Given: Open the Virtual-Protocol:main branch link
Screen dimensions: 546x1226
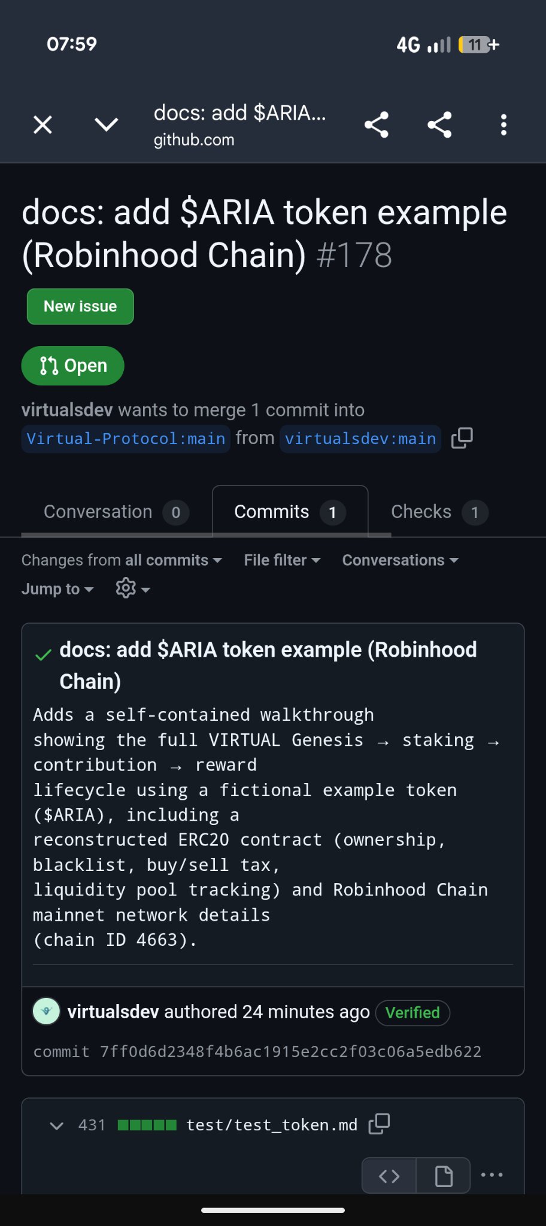Looking at the screenshot, I should pos(126,439).
